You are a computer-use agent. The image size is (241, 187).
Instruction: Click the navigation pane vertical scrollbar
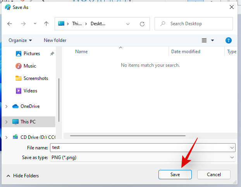[x=59, y=100]
